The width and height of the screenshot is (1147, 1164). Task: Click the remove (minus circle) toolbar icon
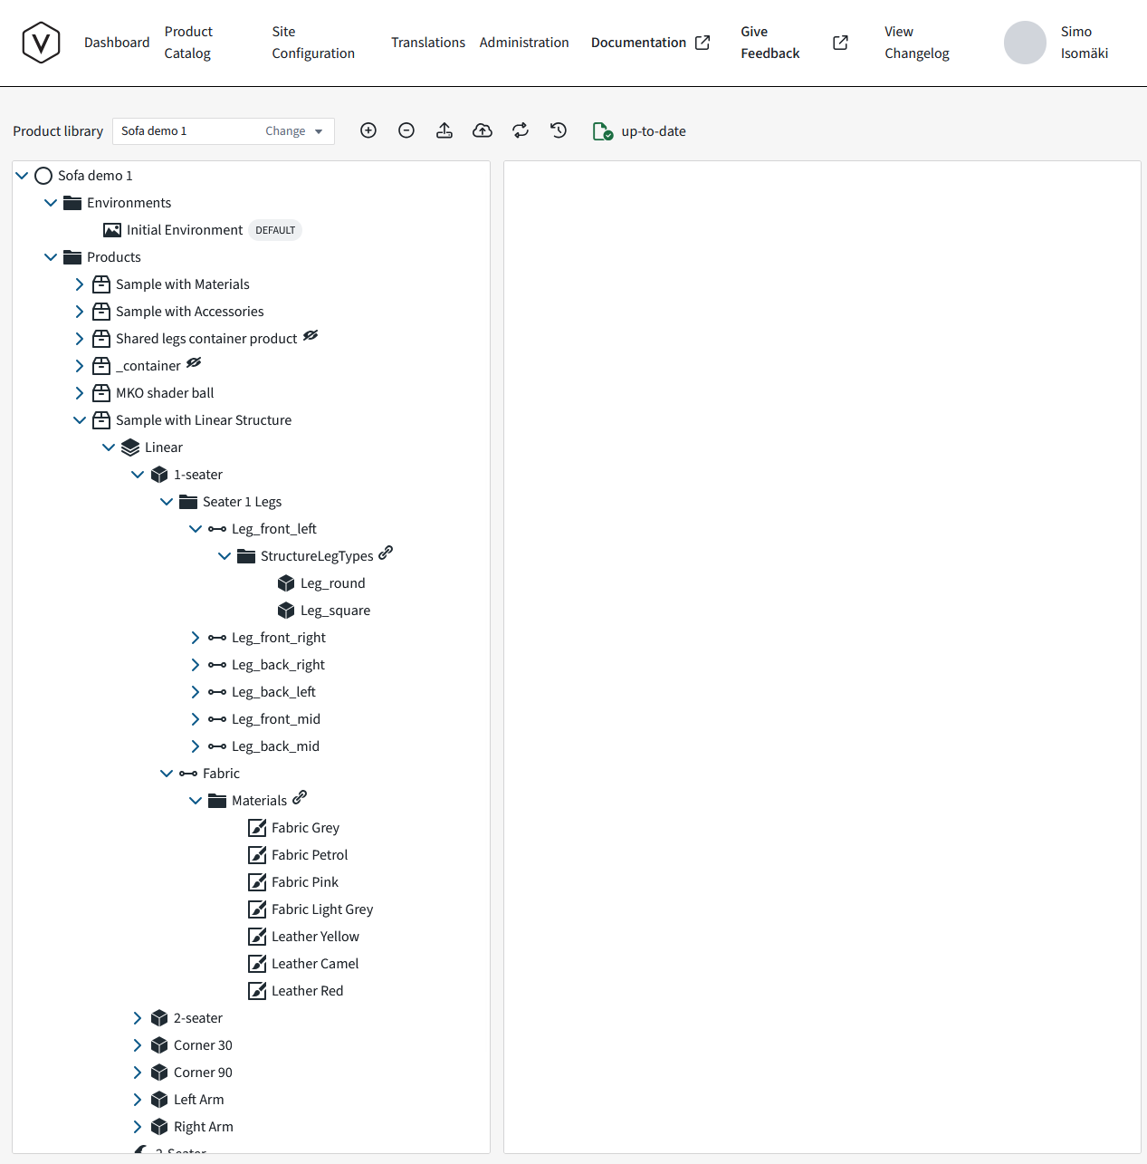click(406, 130)
